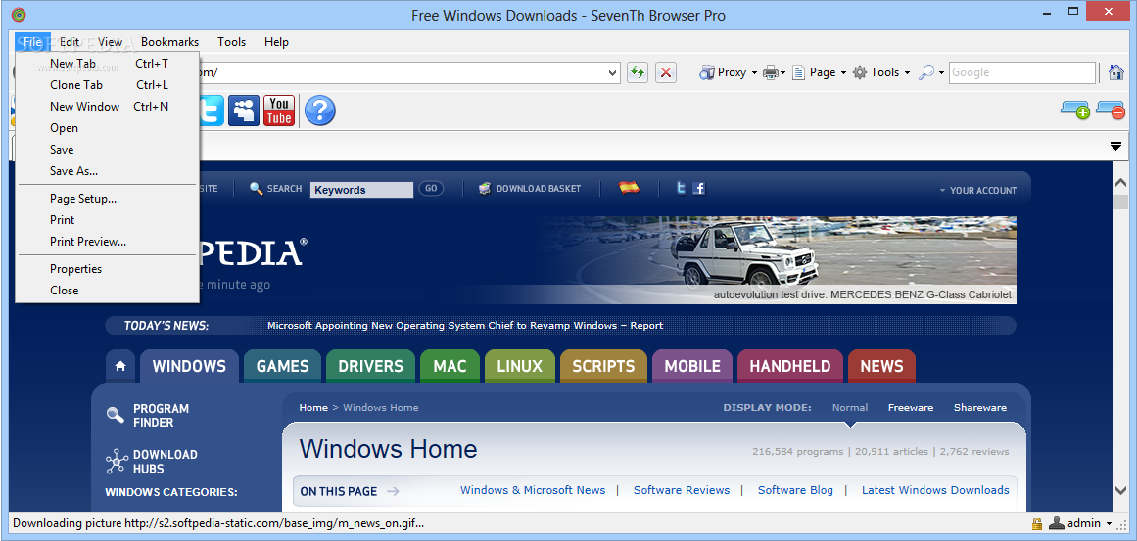Click the Home breadcrumb link
The image size is (1137, 541).
click(x=313, y=408)
